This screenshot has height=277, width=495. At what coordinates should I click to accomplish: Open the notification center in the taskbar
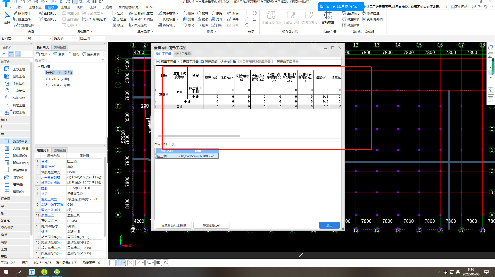486,272
